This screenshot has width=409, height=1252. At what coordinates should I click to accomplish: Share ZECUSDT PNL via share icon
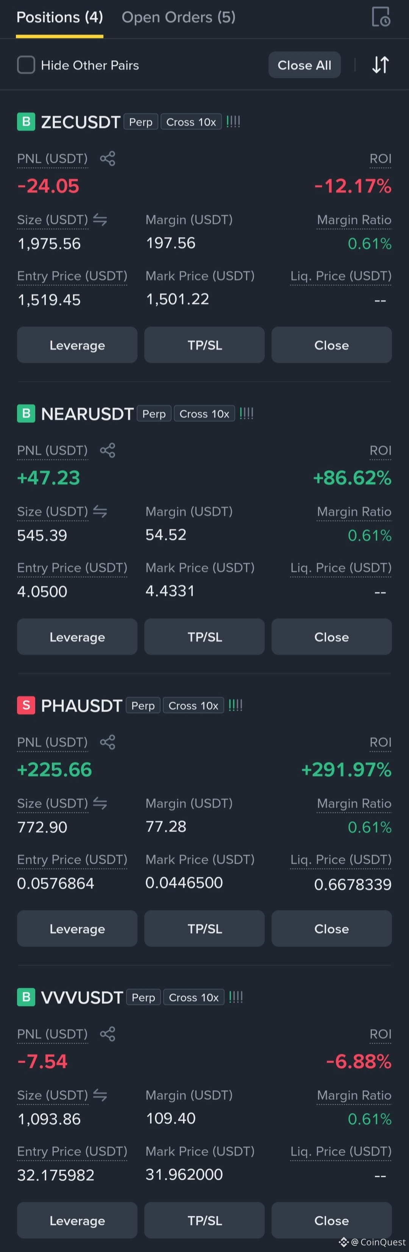(107, 159)
